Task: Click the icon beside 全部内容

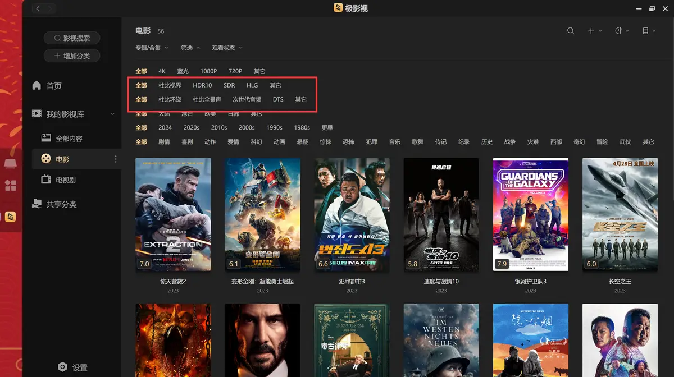Action: [47, 138]
